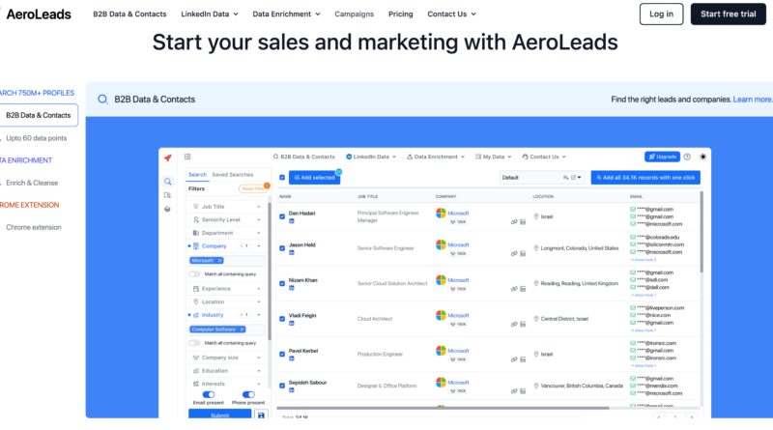Open the Default list dropdown
Viewport: 773px width, 430px height.
click(543, 178)
